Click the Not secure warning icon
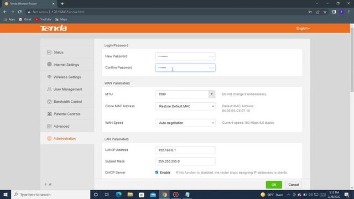The image size is (354, 199). 29,12
